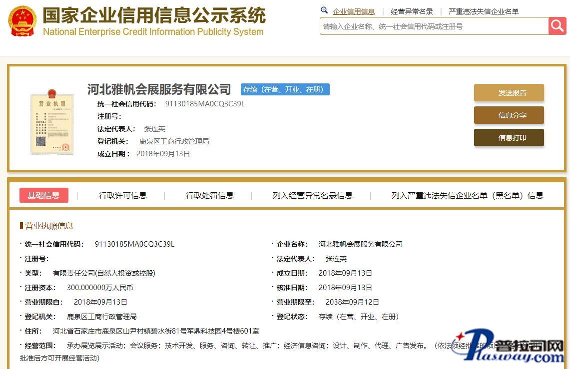Click the company title 河北雅帆会展服务有限公司
Screen dimensions: 570x369
point(159,89)
